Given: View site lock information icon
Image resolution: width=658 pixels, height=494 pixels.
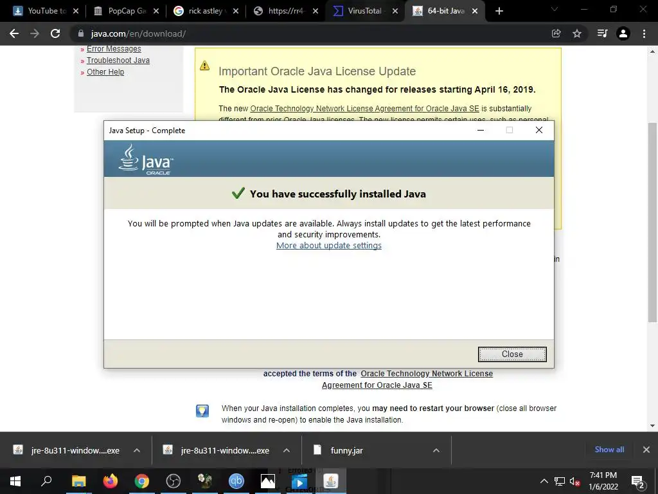Looking at the screenshot, I should pos(81,33).
